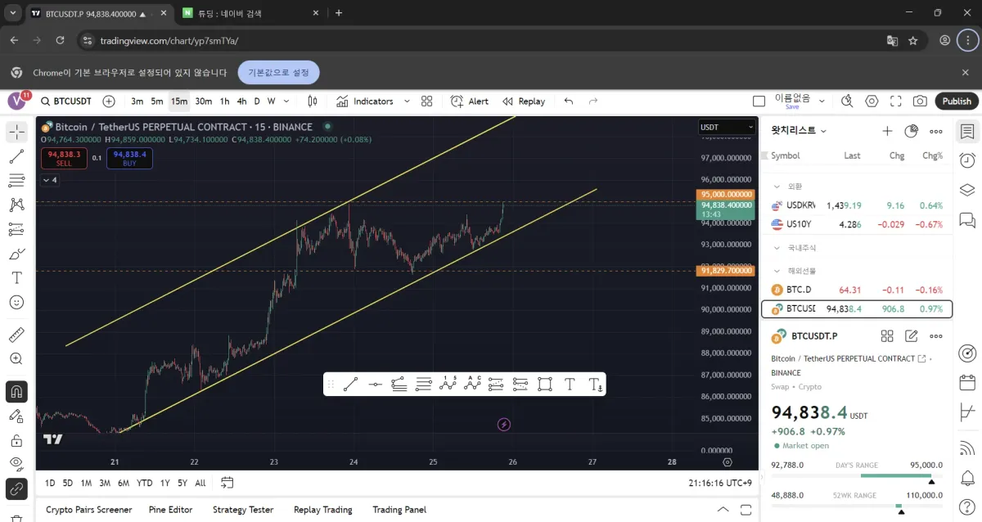Select the brush drawing tool
Viewport: 982px width, 522px height.
pos(16,254)
